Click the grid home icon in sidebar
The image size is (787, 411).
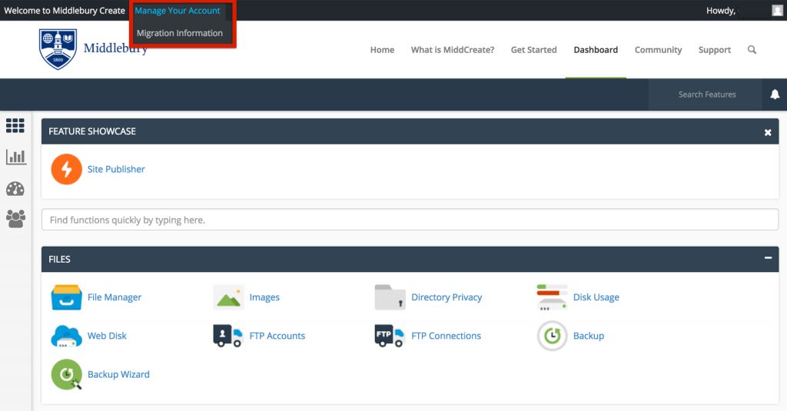pyautogui.click(x=15, y=125)
